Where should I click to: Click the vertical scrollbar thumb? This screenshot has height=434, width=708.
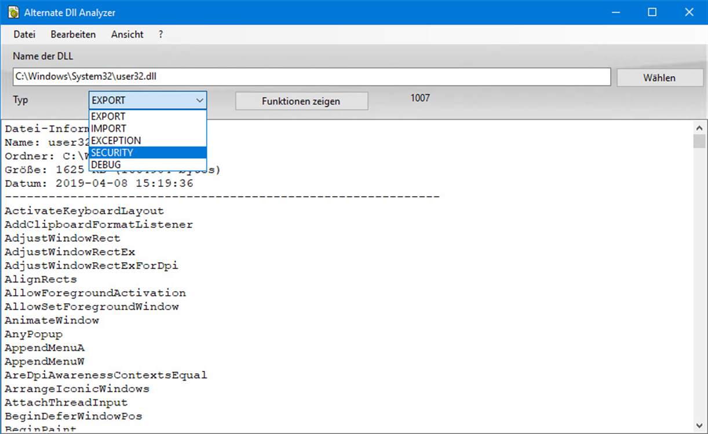[699, 141]
